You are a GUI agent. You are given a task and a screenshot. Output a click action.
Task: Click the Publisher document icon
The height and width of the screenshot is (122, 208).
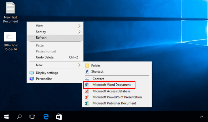click(87, 103)
